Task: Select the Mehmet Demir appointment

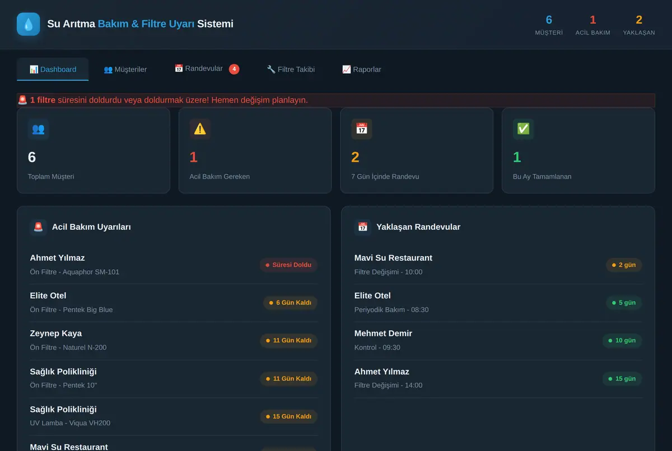Action: (x=498, y=340)
